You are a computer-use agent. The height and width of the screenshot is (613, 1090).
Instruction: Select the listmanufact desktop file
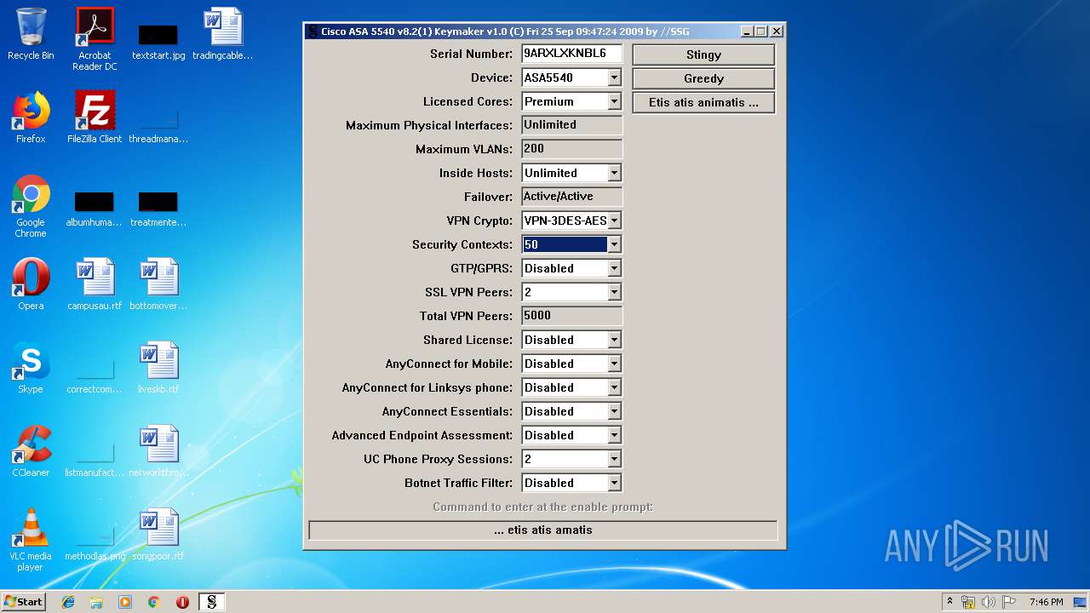(95, 460)
